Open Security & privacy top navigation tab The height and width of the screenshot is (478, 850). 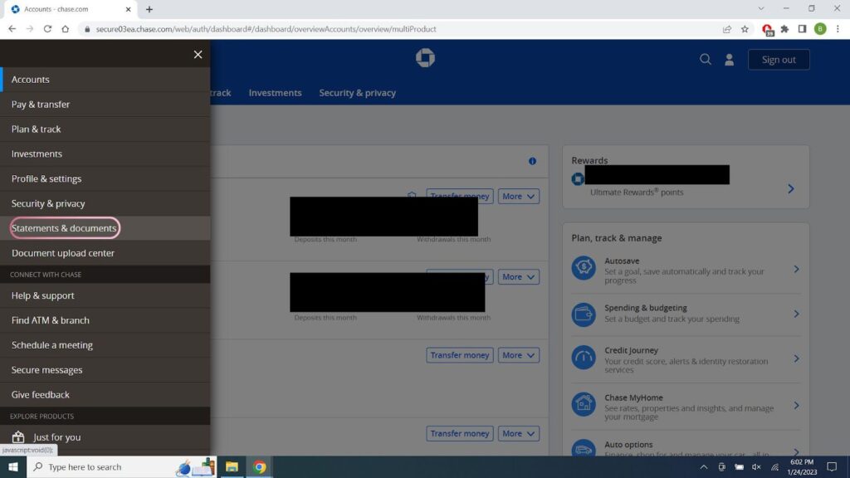357,93
